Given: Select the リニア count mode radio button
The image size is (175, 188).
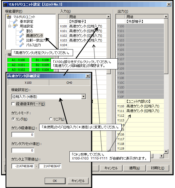Looking at the screenshot, I should [51, 119].
